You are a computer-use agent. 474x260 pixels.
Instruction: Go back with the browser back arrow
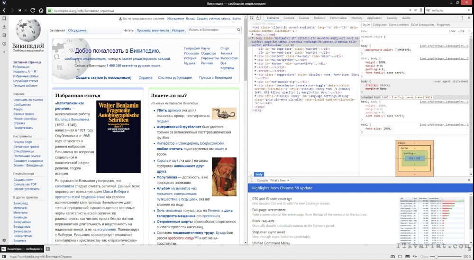tap(4, 10)
